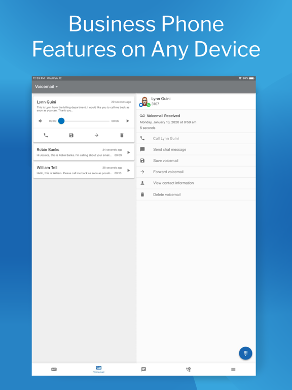
Task: Tap the forward arrow icon under Lynn Guini's voicemail
Action: tap(96, 135)
